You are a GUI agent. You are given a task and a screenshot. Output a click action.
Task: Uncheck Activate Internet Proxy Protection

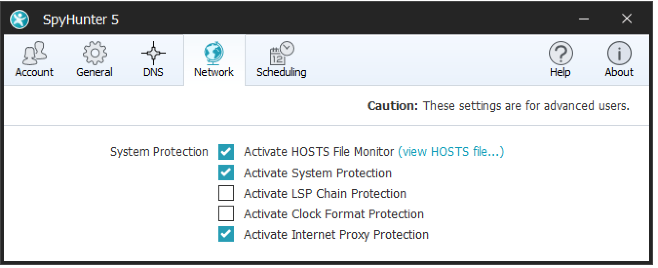coord(226,234)
